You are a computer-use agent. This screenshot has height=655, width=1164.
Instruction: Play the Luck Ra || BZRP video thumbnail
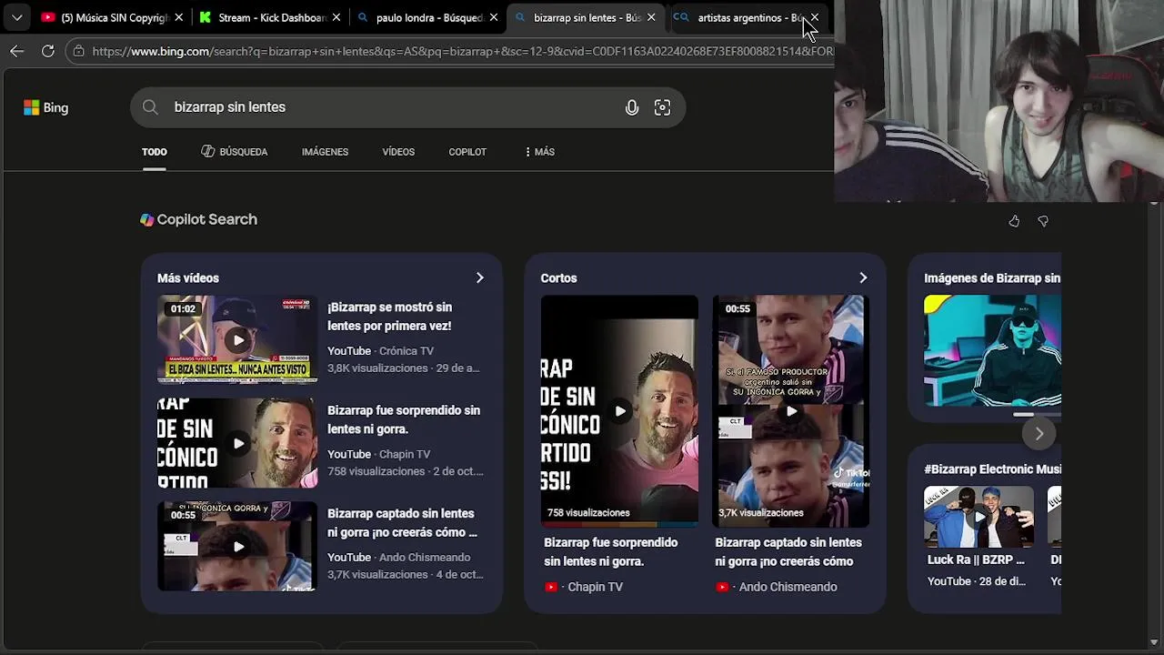978,517
